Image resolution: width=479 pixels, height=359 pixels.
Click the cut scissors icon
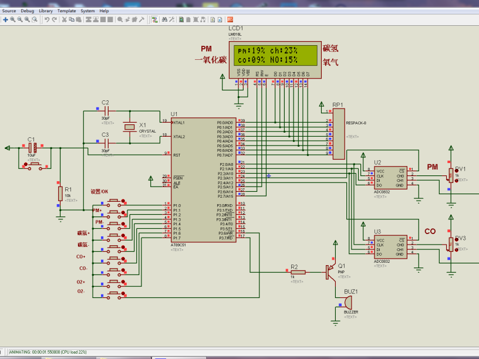[65, 19]
